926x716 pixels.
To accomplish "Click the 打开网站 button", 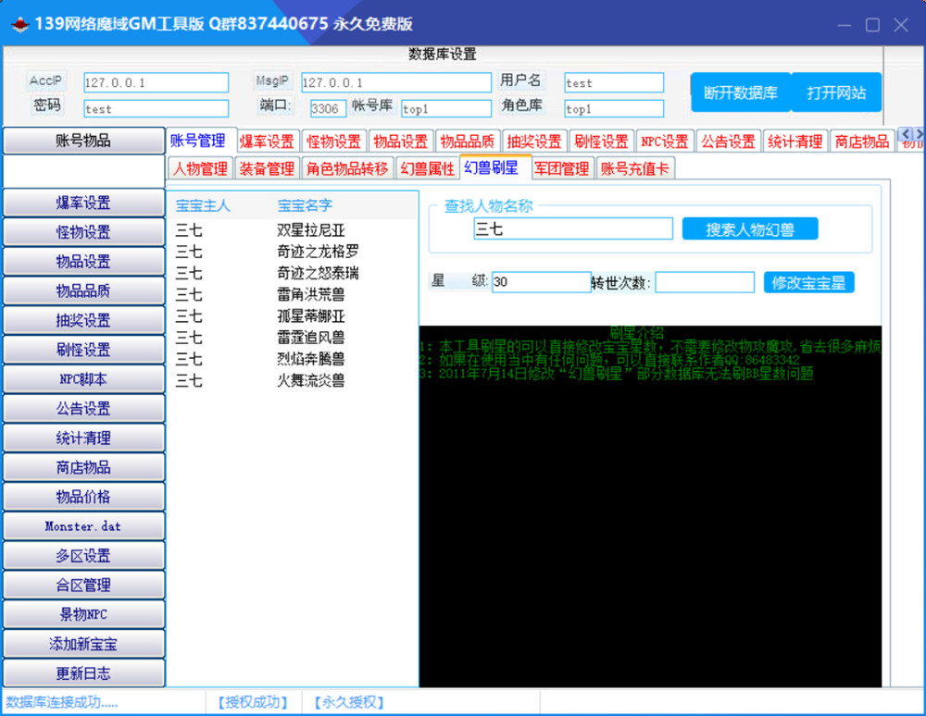I will pyautogui.click(x=836, y=93).
